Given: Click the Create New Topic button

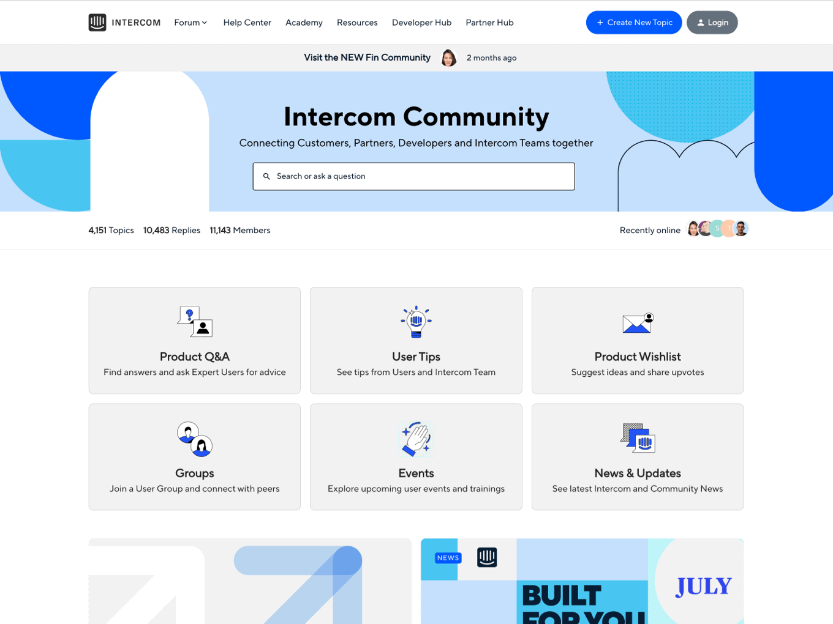Looking at the screenshot, I should 634,22.
